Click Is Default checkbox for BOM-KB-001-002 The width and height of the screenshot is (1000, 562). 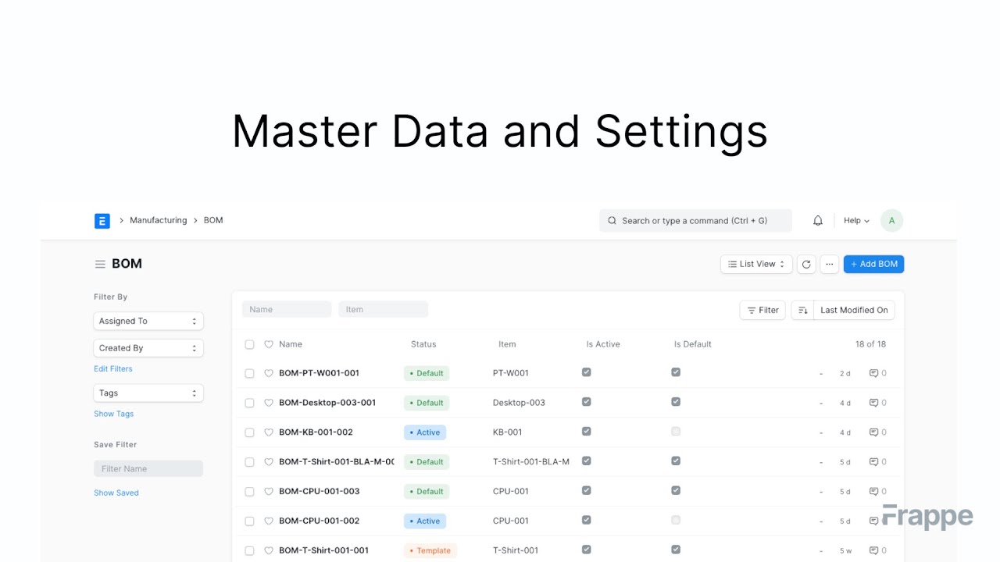[676, 432]
